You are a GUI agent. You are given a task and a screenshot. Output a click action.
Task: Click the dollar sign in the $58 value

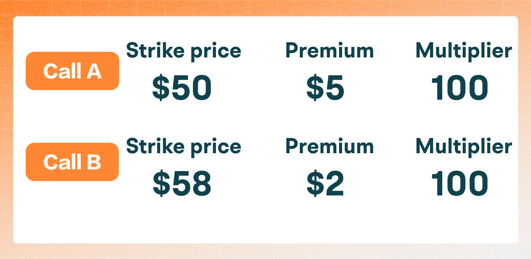coord(160,184)
